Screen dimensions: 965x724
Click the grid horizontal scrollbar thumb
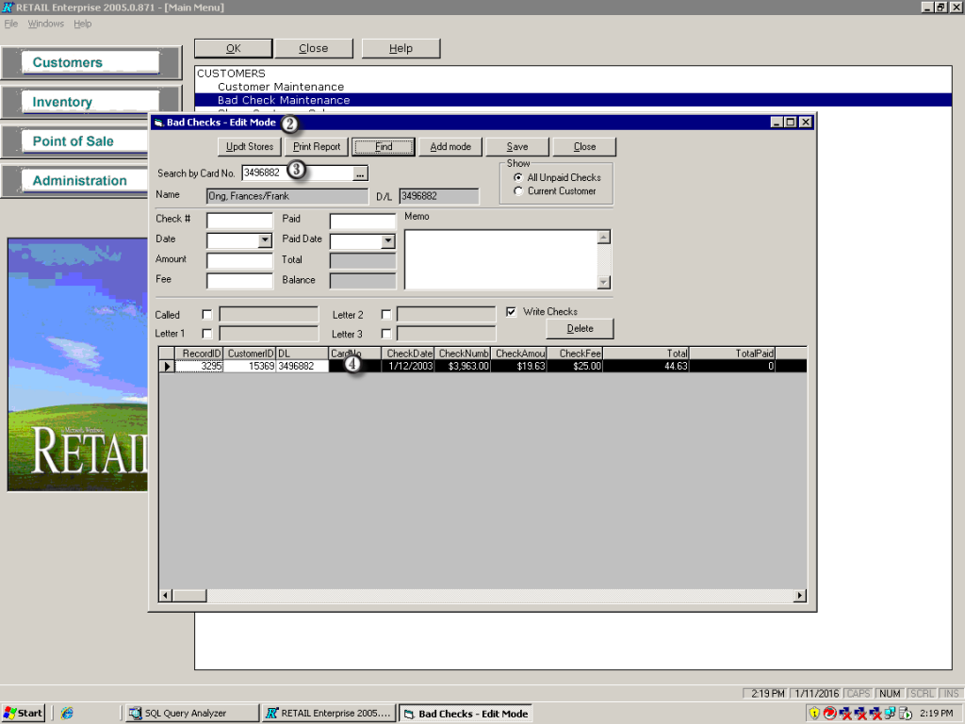[189, 596]
